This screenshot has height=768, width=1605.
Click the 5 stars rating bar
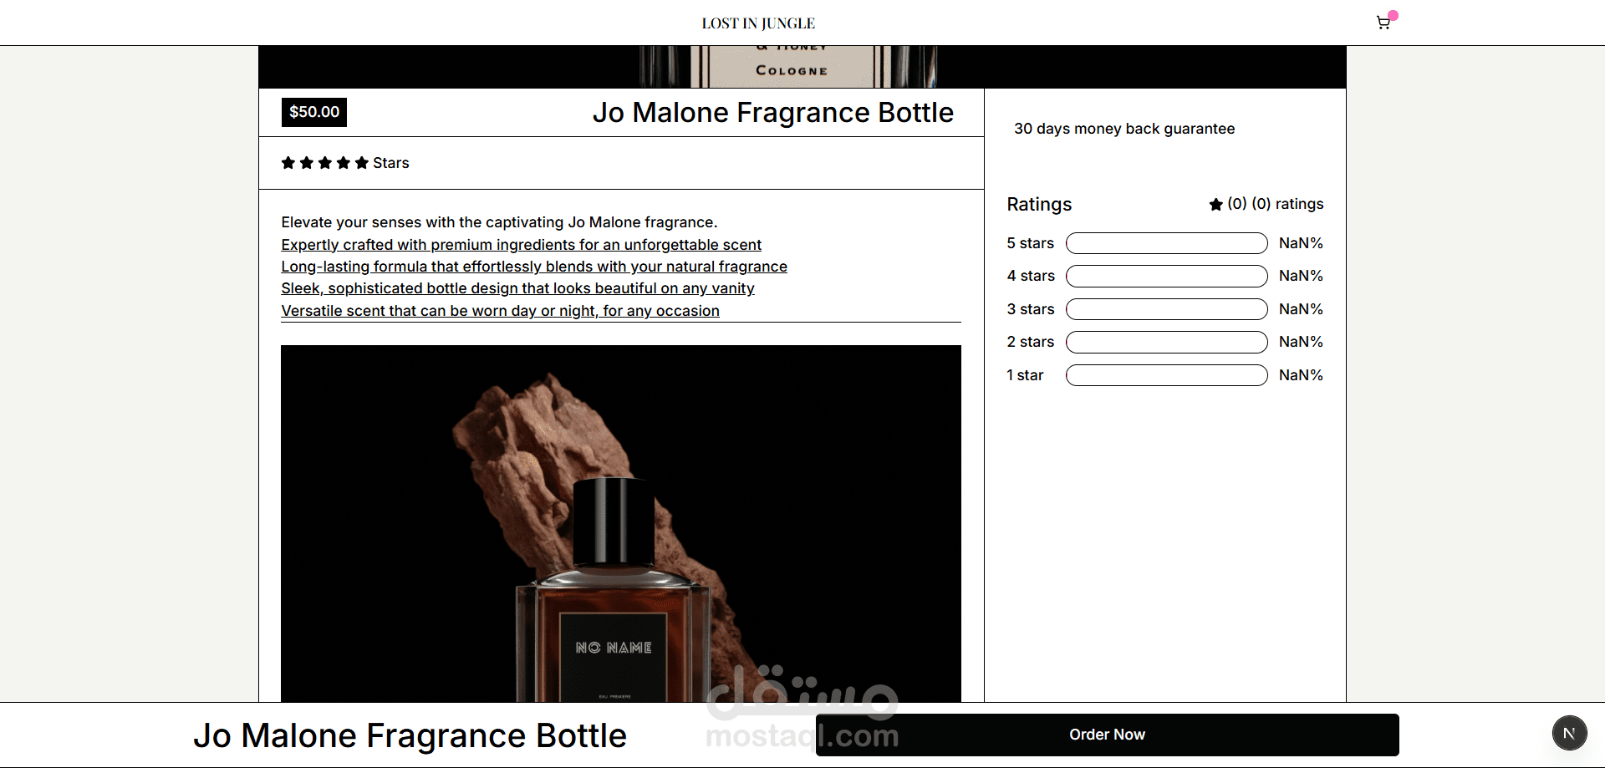tap(1167, 243)
